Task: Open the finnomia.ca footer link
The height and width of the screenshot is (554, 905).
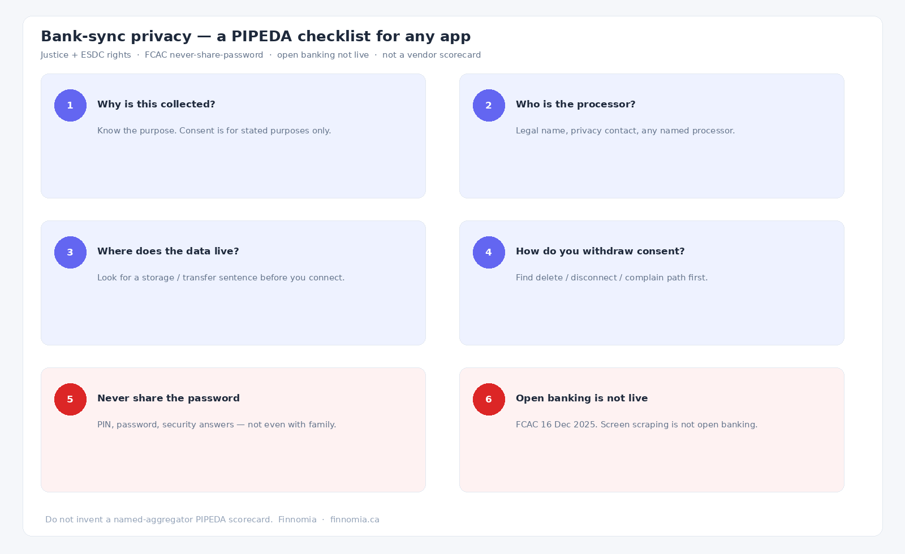Action: coord(355,520)
